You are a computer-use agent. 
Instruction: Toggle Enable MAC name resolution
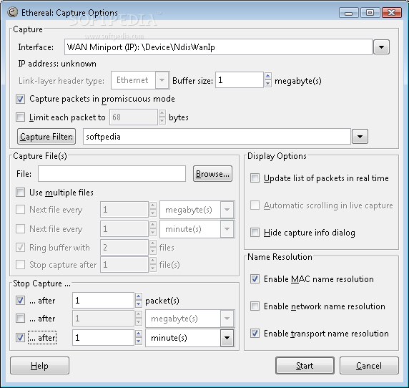(255, 279)
